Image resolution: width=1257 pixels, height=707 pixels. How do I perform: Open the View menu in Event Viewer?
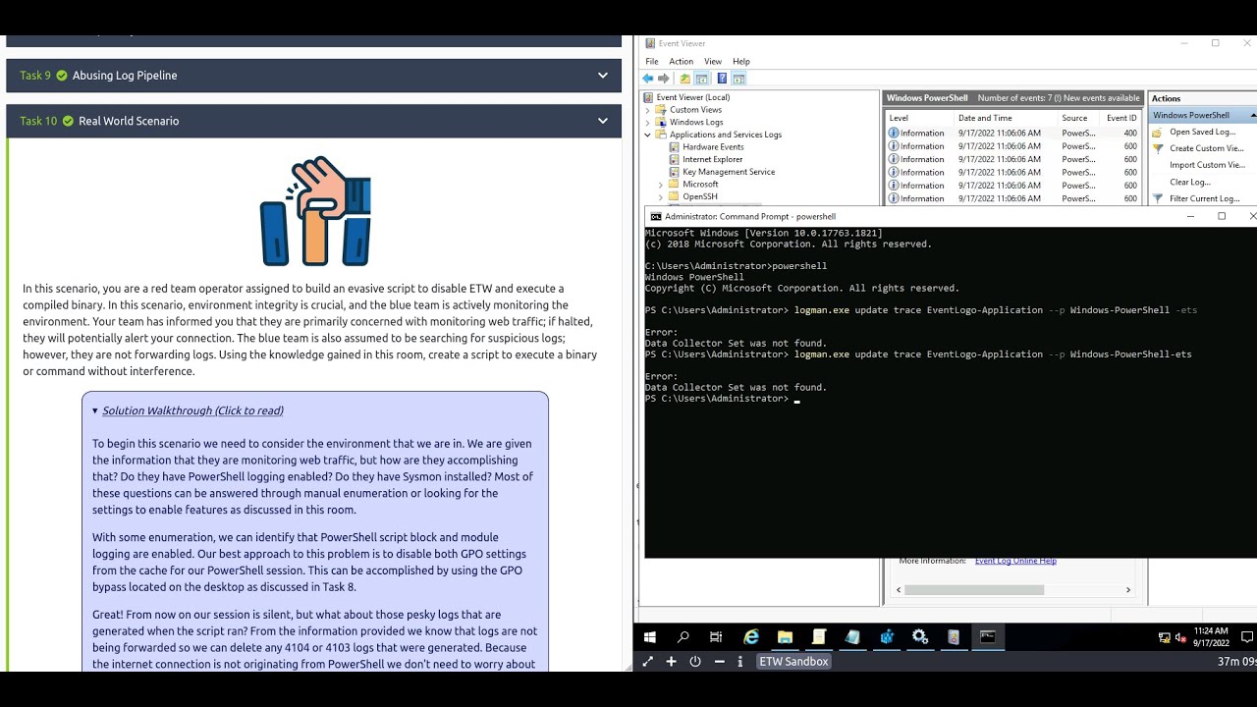(713, 61)
